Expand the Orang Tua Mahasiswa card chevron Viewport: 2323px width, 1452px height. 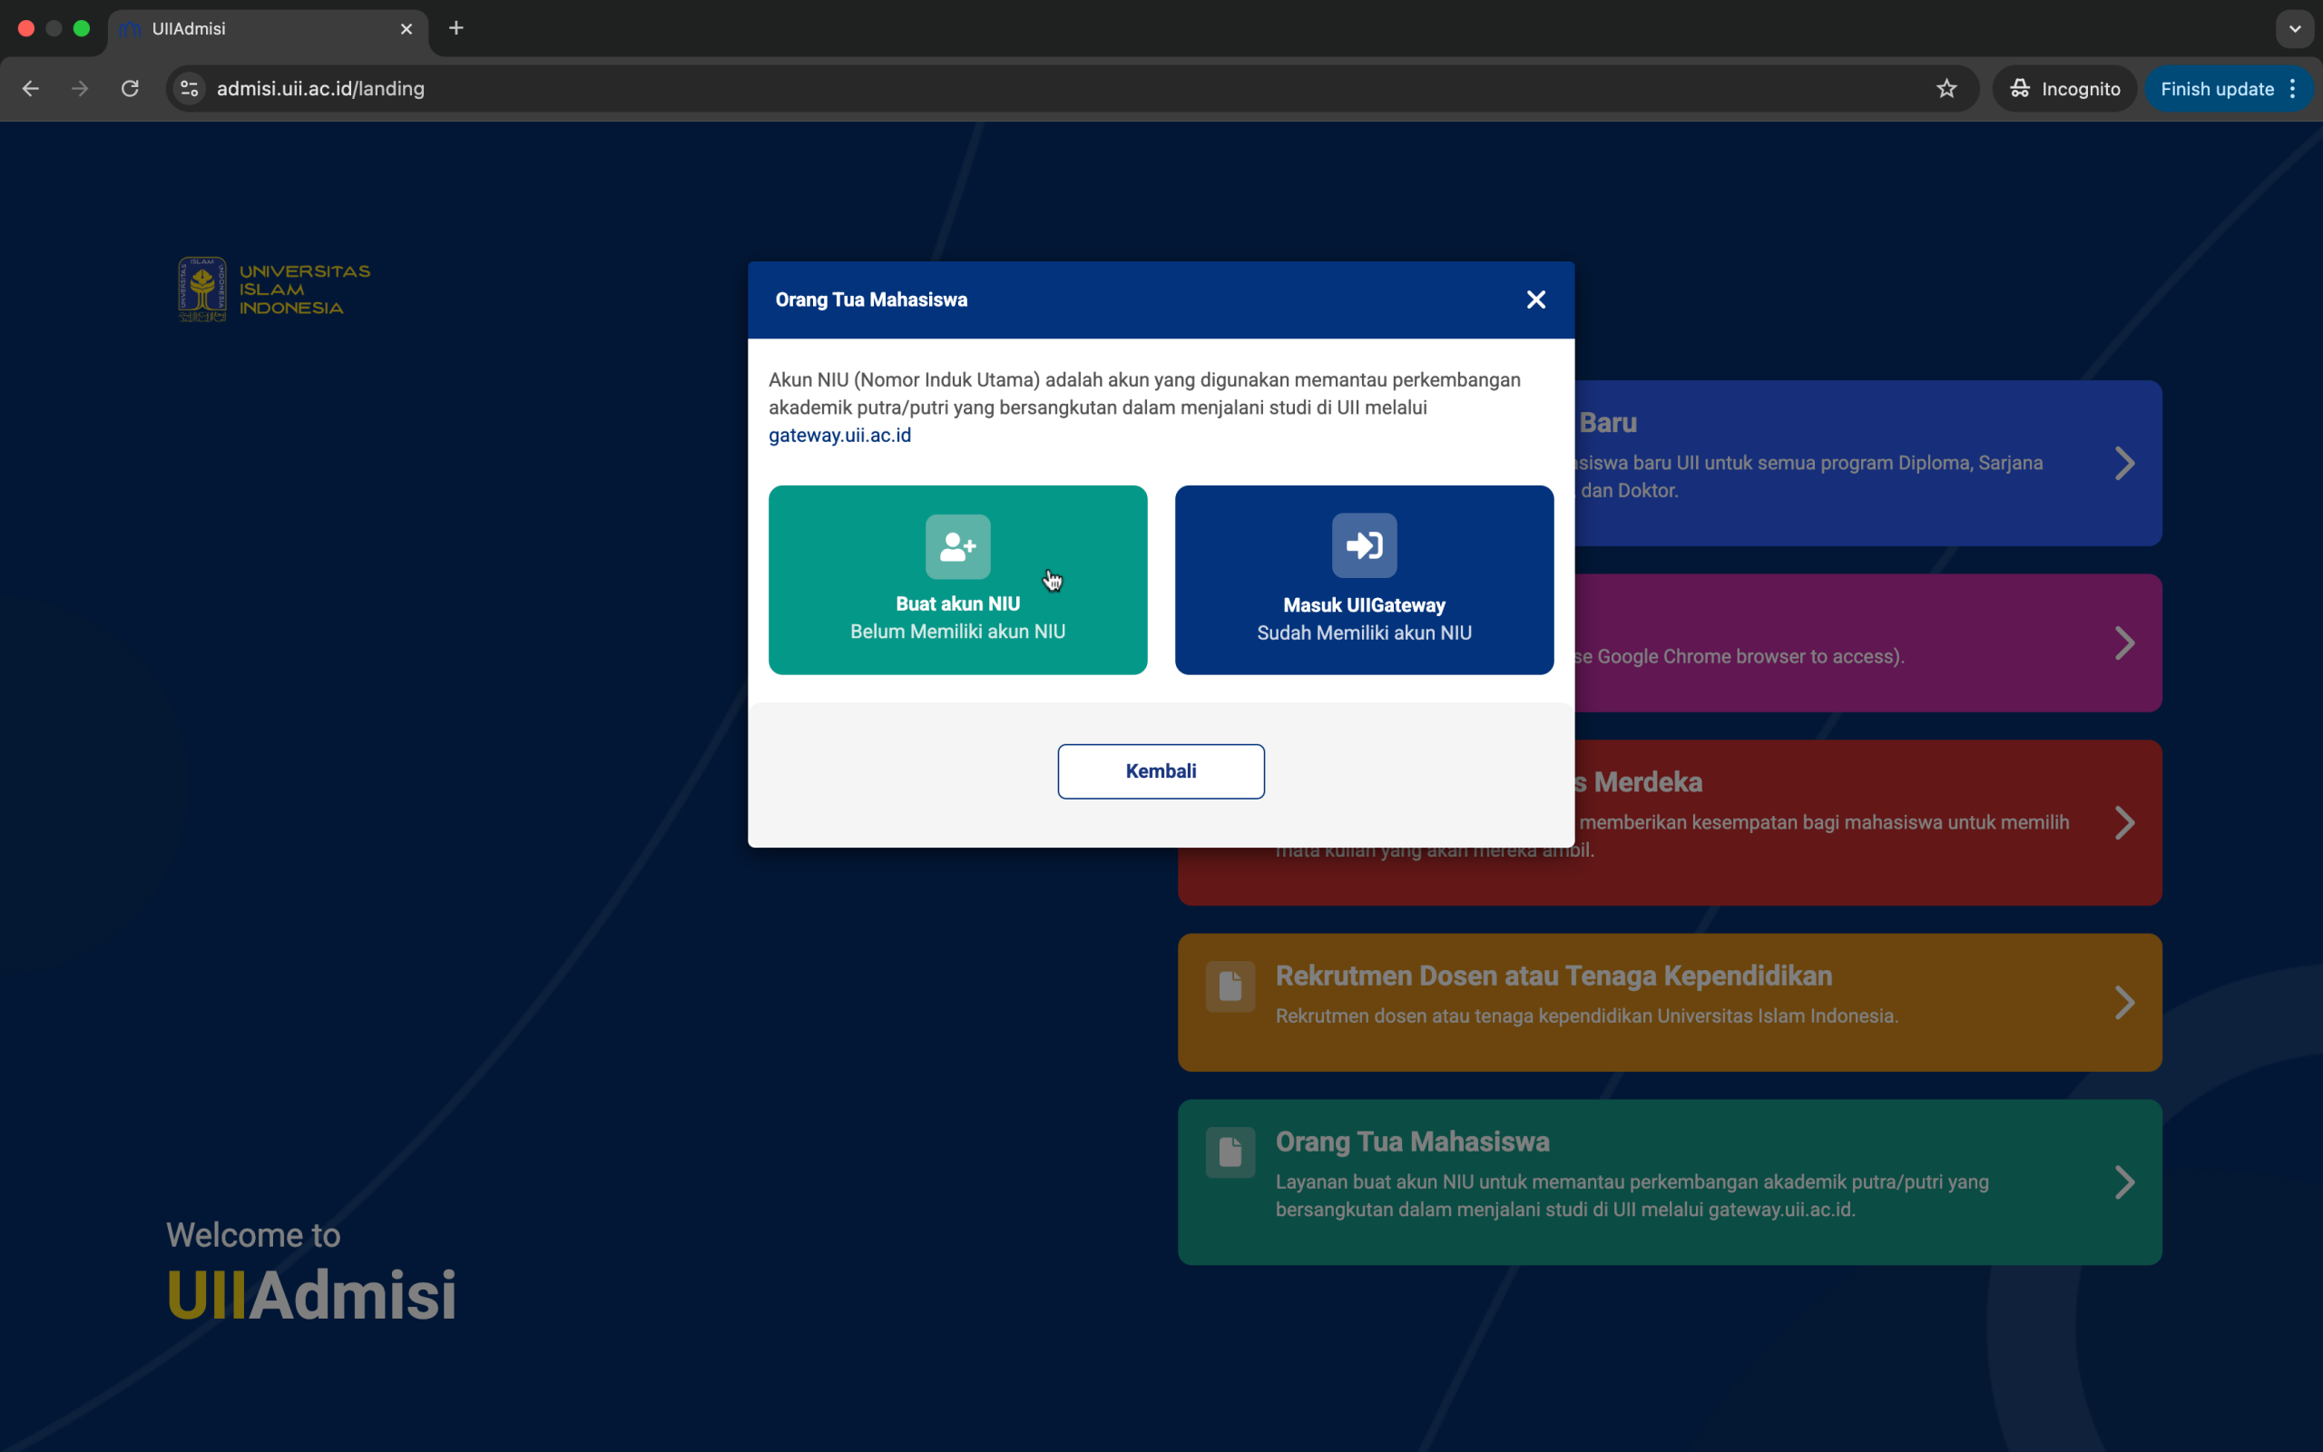2123,1182
